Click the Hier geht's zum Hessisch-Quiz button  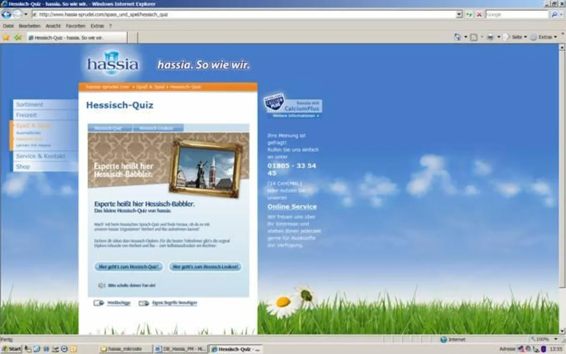pyautogui.click(x=129, y=267)
